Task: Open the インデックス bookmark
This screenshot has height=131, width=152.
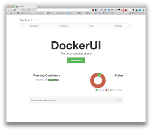Action: coord(96,13)
